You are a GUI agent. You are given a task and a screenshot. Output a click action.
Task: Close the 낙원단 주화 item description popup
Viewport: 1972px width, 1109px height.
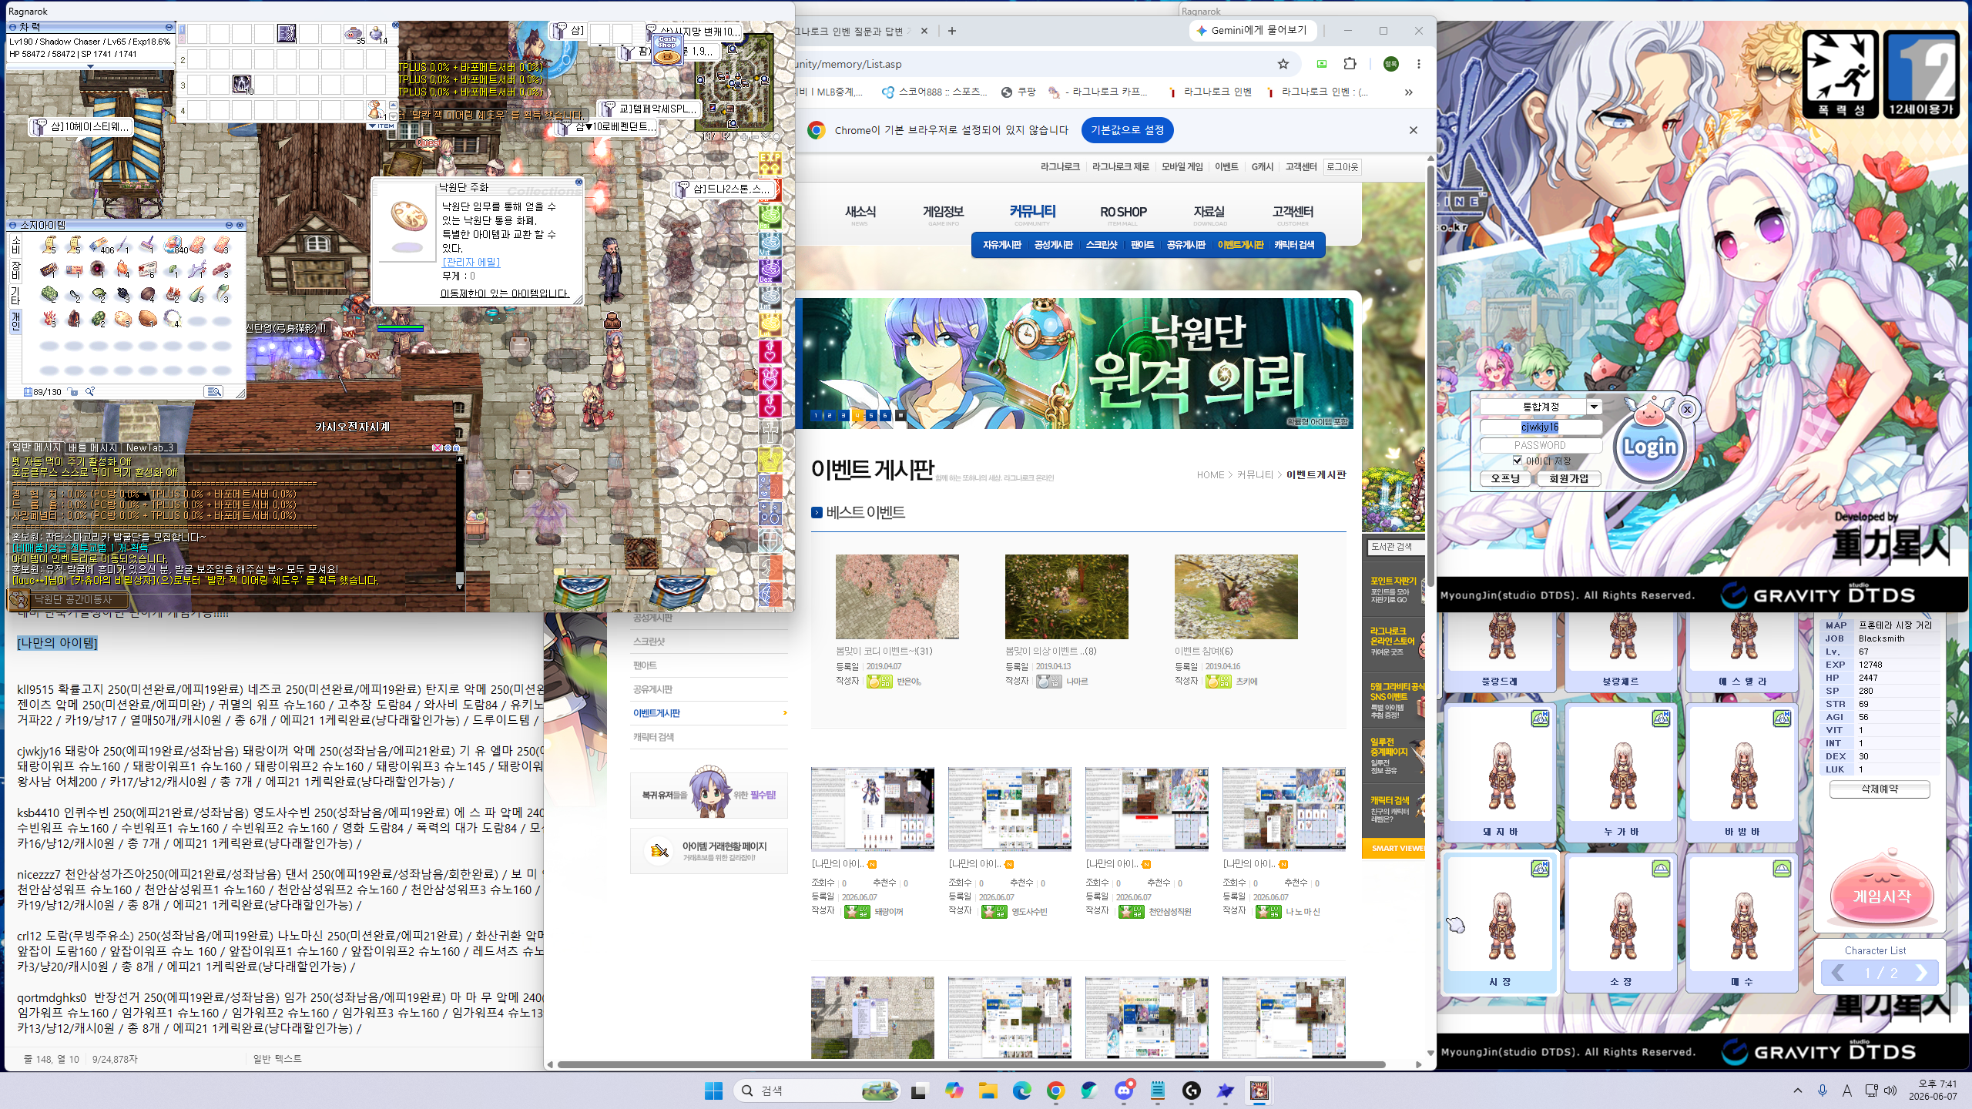tap(579, 183)
